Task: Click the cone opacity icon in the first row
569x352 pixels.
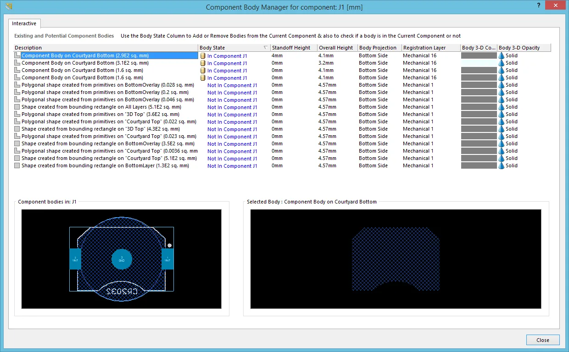Action: [x=501, y=55]
